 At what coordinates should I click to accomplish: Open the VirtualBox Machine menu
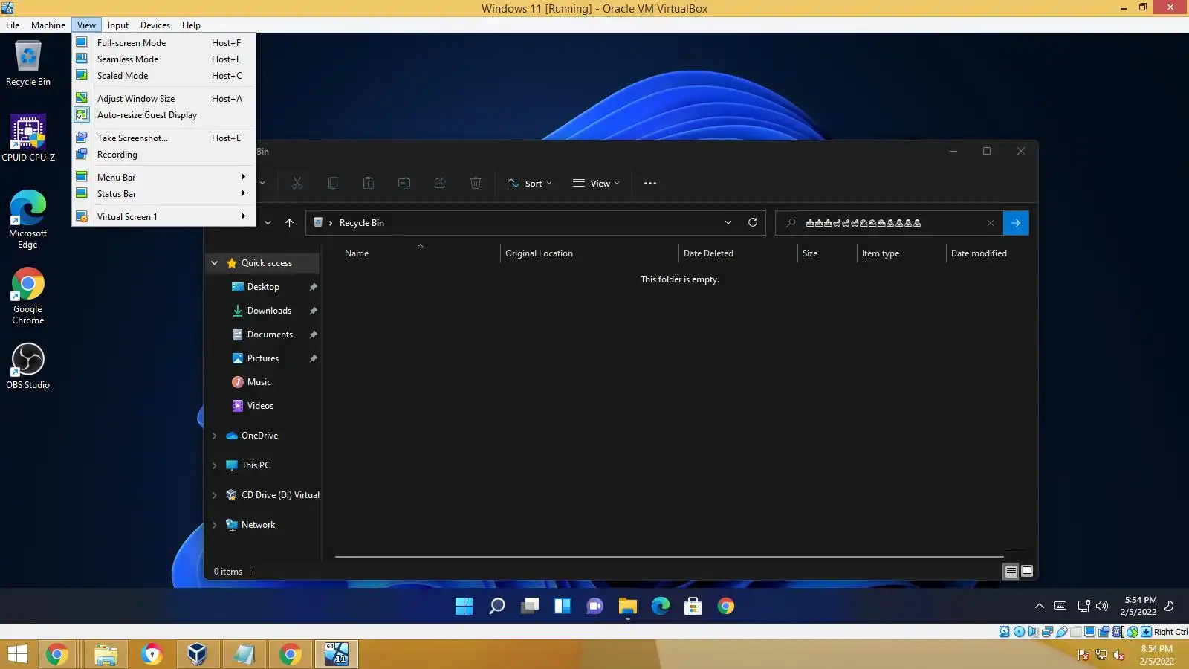pos(48,25)
